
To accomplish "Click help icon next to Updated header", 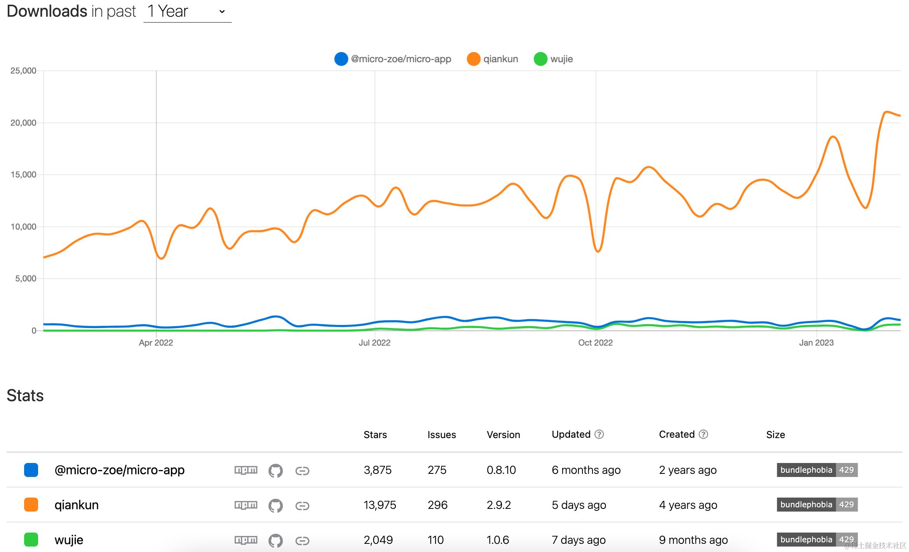I will pos(599,434).
